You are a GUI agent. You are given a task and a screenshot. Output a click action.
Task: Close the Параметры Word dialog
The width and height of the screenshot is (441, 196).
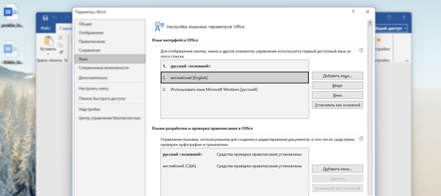click(x=368, y=12)
